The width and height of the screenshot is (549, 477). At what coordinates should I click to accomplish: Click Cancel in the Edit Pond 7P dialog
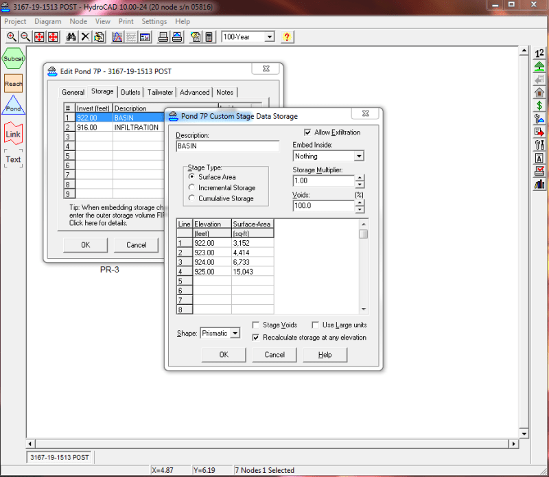click(x=136, y=245)
